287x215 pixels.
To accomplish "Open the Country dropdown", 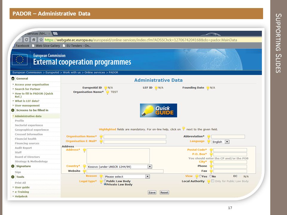I will point(120,167).
